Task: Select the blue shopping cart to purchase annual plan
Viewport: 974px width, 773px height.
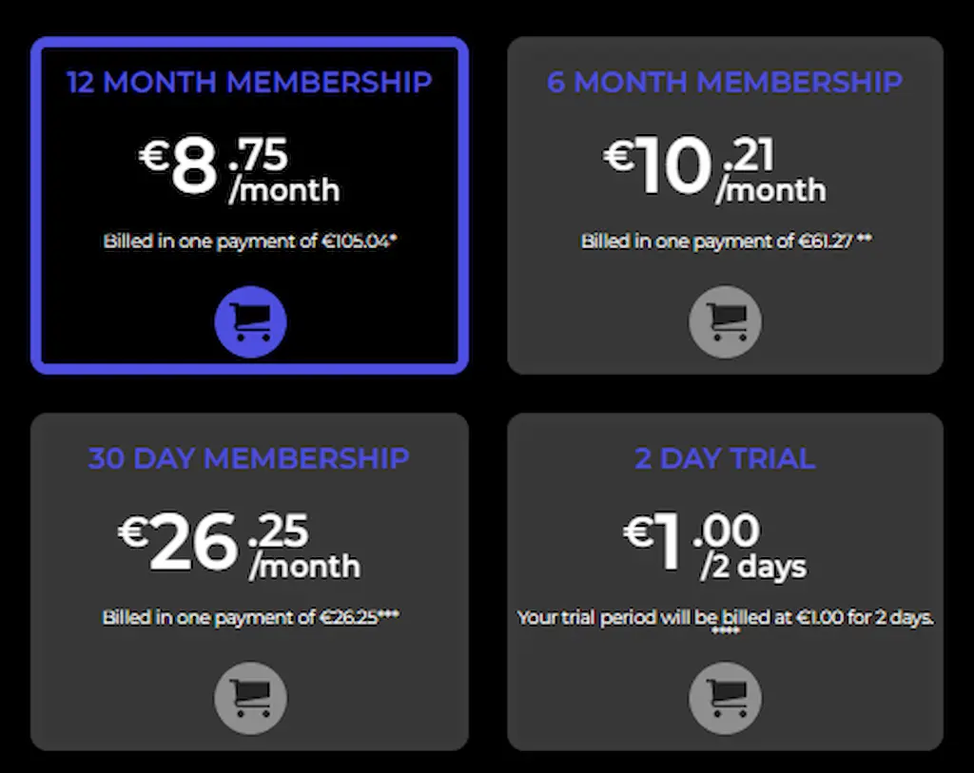Action: coord(249,320)
